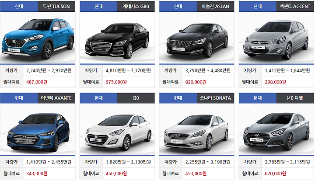Select the 975,000원 monthly rental fee
315x184 pixels.
pyautogui.click(x=116, y=82)
